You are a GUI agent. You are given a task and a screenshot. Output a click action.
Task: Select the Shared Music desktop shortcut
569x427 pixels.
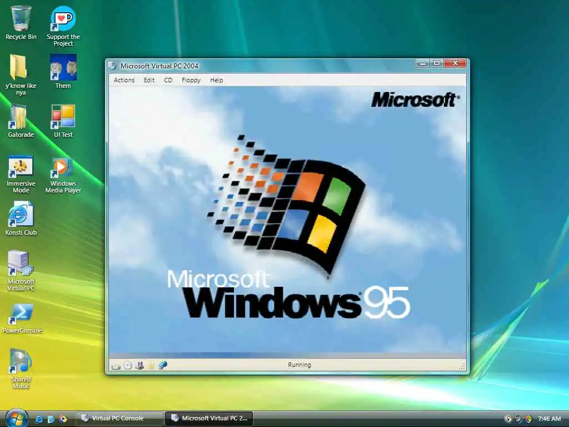click(x=21, y=369)
